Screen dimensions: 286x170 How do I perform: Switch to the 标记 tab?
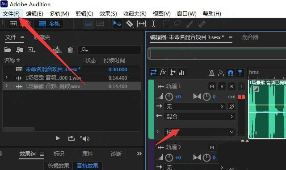click(59, 154)
